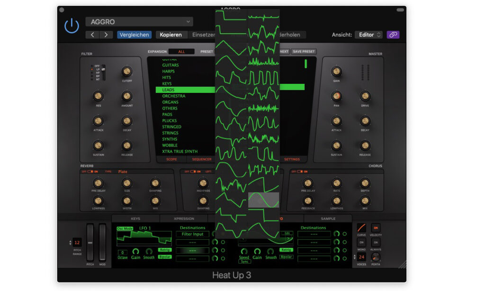Open the Filter Input destination dropdown
Screen dimensions: 485x291
tap(192, 234)
